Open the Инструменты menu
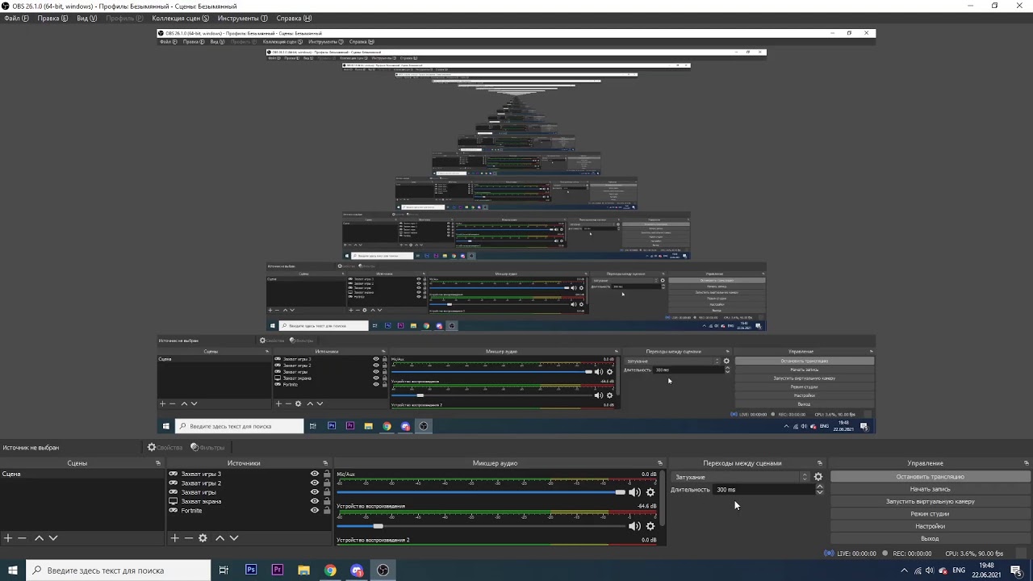Image resolution: width=1033 pixels, height=581 pixels. coord(242,18)
